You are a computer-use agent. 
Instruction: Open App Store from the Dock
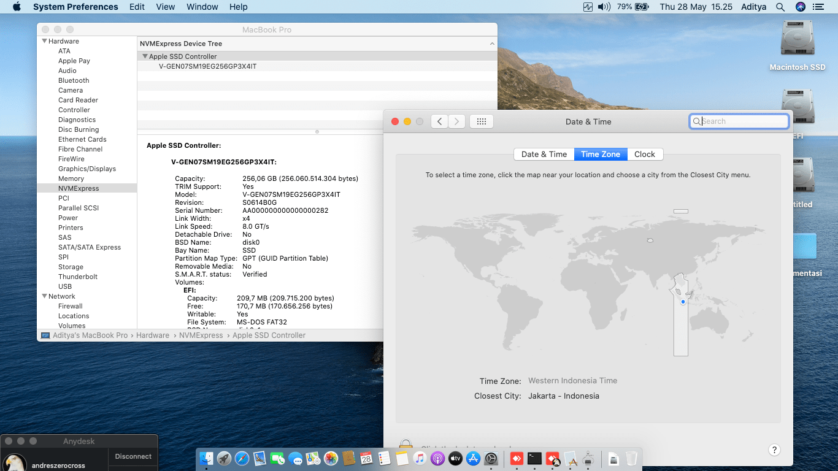(x=473, y=458)
